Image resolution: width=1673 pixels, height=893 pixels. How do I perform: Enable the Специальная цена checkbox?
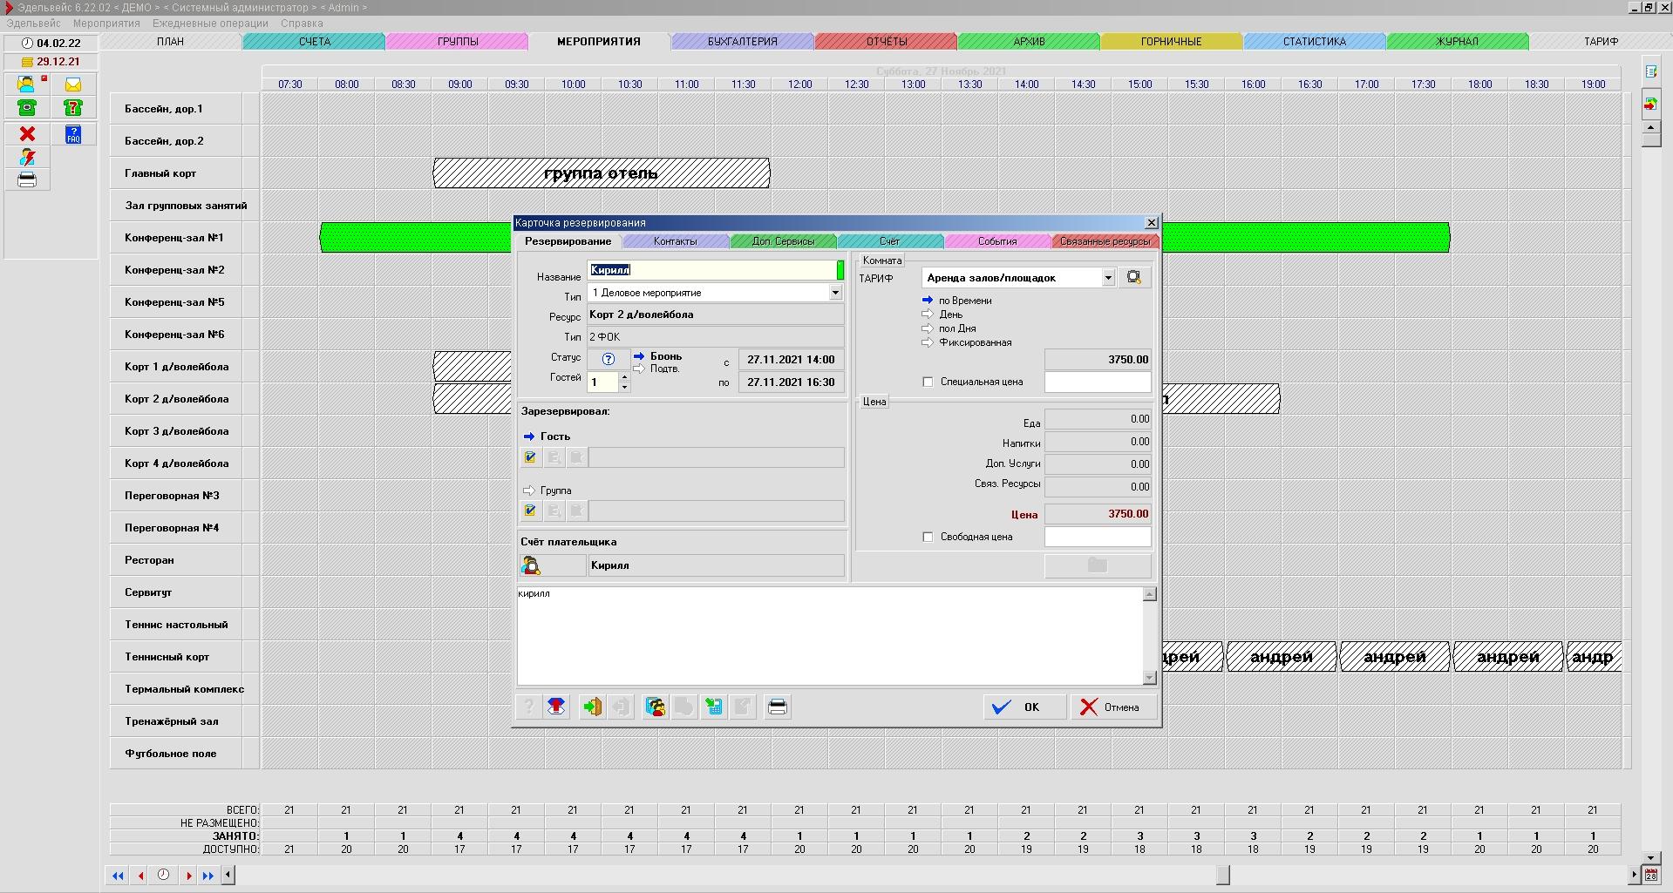click(x=928, y=382)
